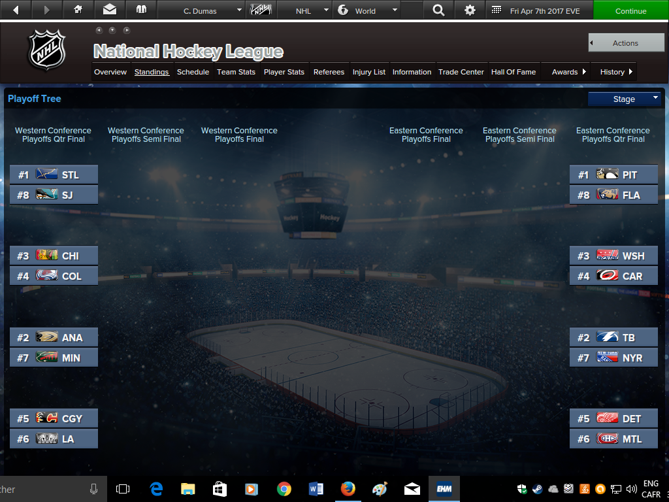Expand the History submenu arrow

(x=630, y=72)
